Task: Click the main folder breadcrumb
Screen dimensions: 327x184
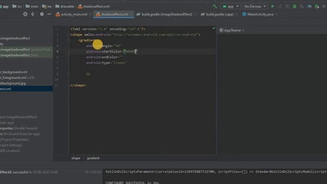Action: [x=32, y=7]
